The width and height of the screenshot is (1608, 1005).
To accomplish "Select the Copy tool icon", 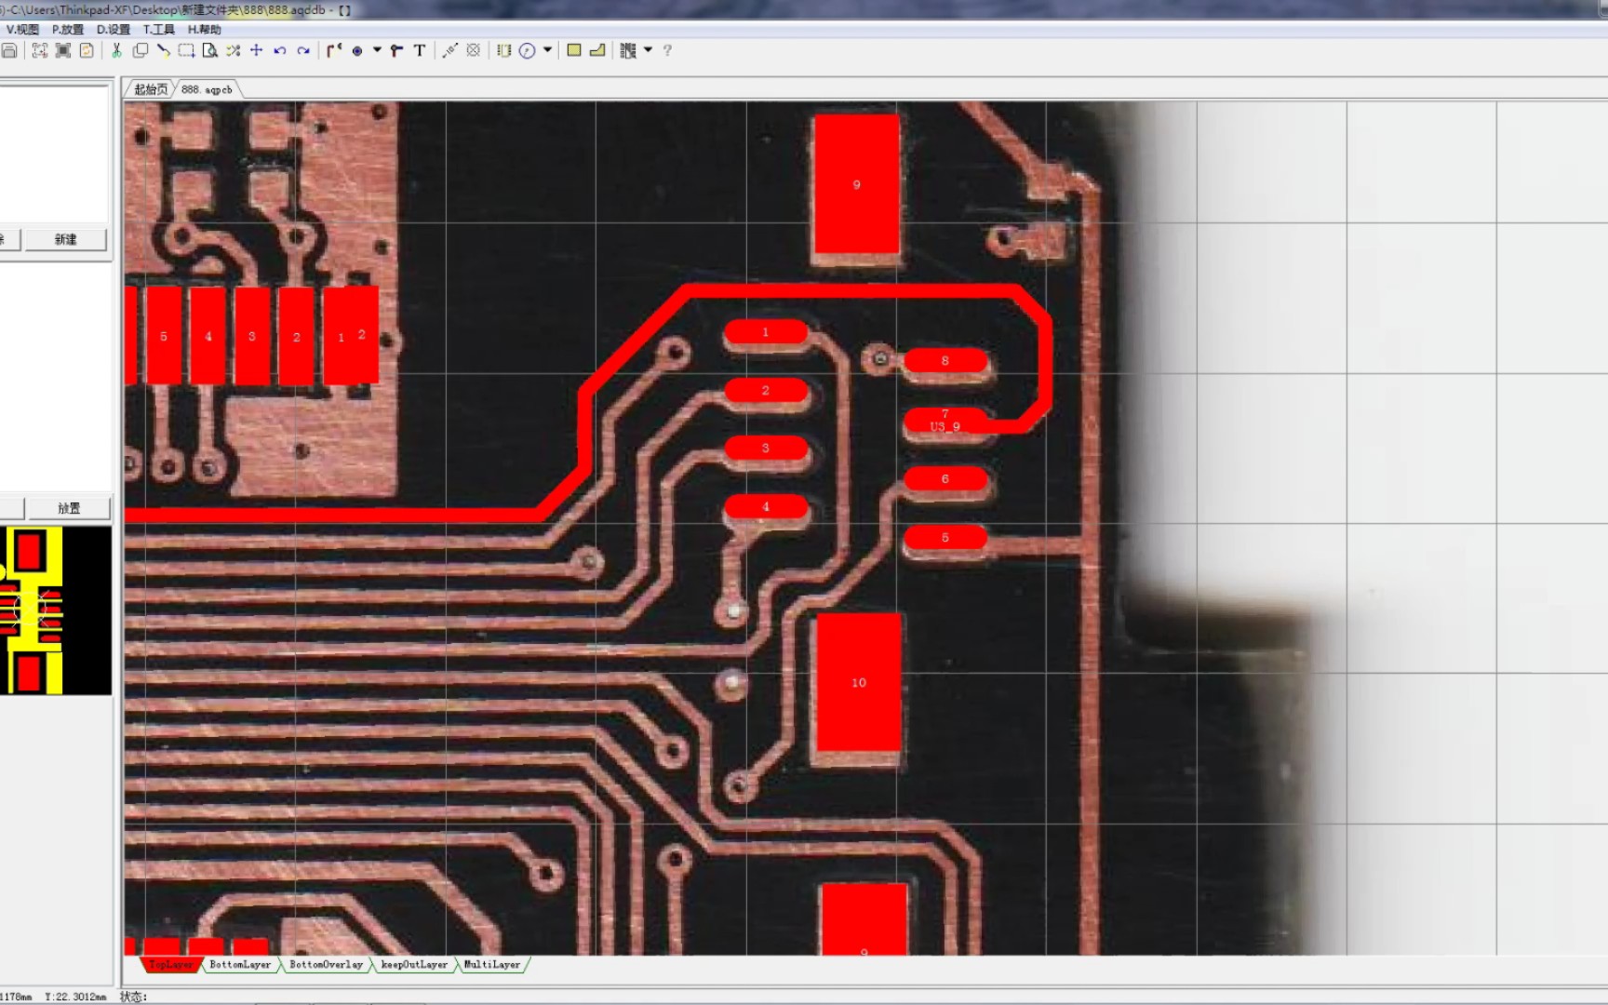I will coord(141,51).
